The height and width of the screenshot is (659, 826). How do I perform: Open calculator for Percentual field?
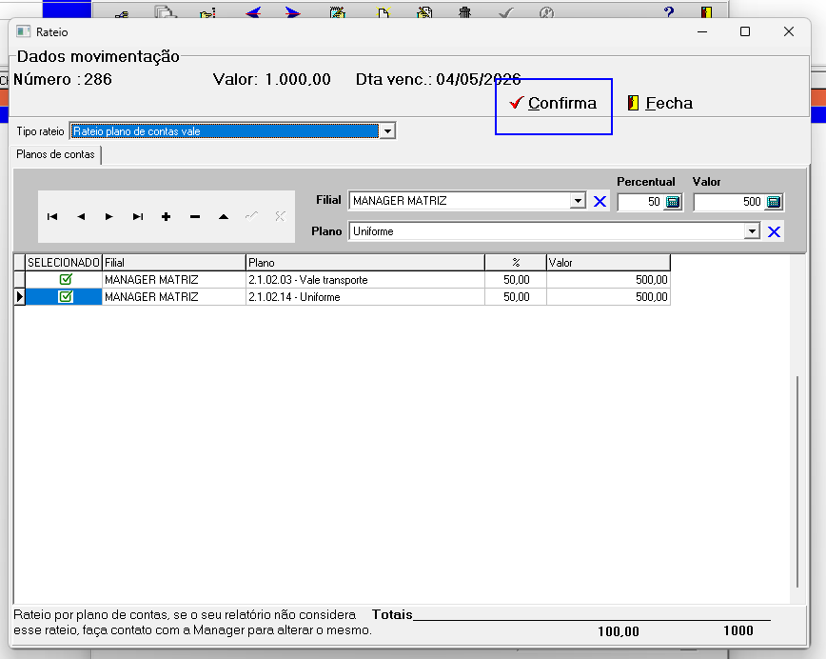(x=673, y=202)
